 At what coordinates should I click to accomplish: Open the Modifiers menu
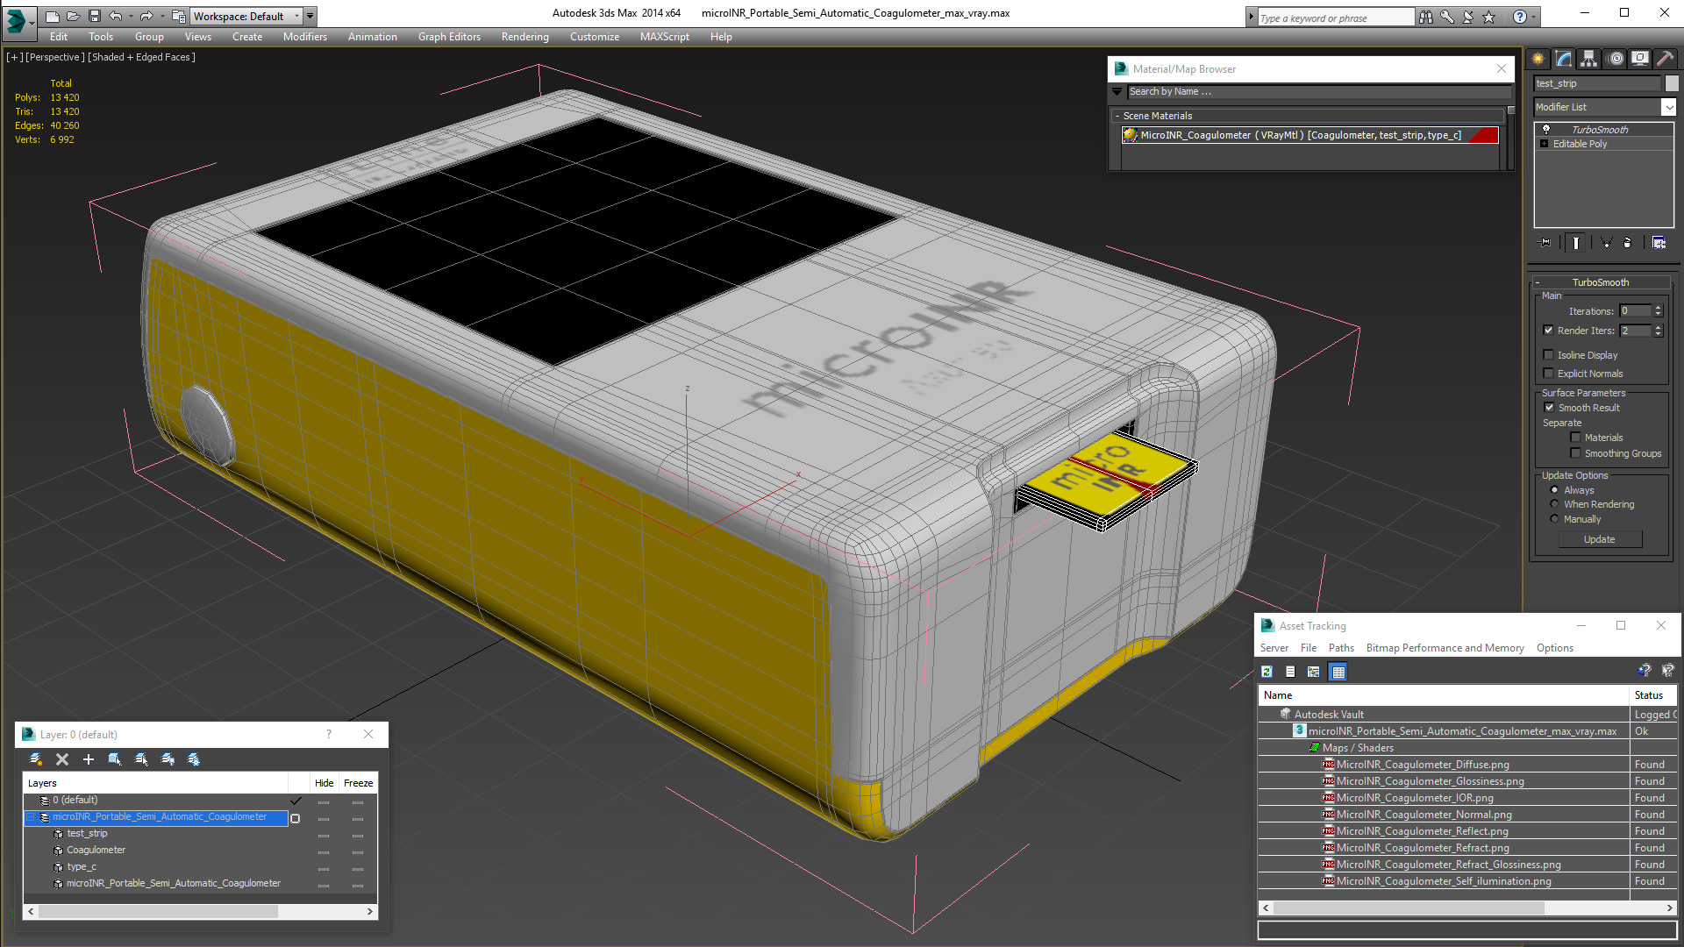tap(304, 37)
